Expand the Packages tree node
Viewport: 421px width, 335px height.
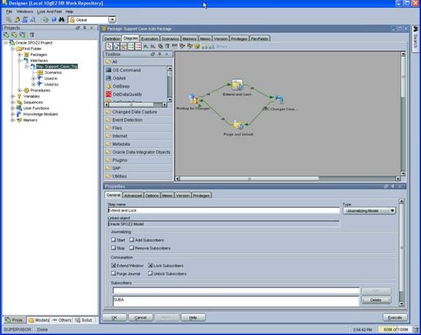(19, 54)
